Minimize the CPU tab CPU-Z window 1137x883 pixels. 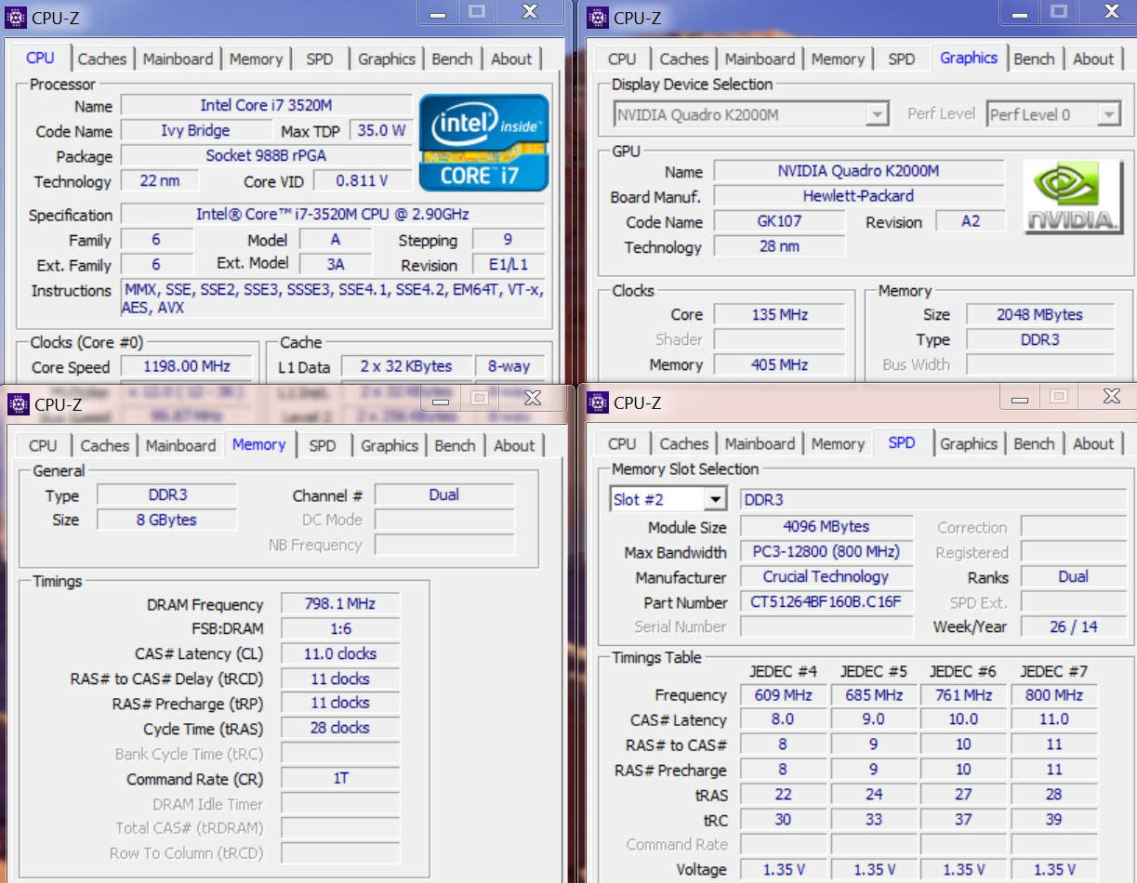click(x=436, y=11)
